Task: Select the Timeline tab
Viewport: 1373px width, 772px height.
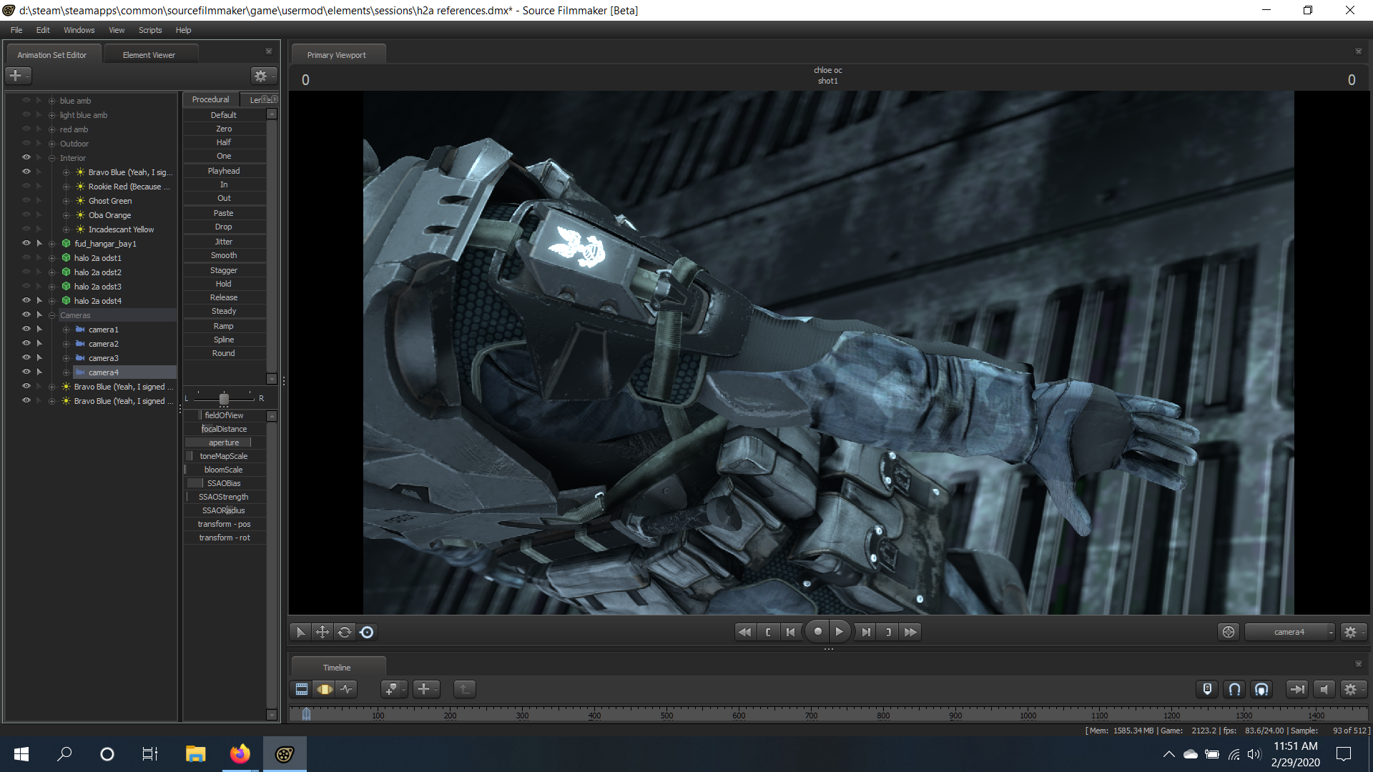Action: click(337, 668)
